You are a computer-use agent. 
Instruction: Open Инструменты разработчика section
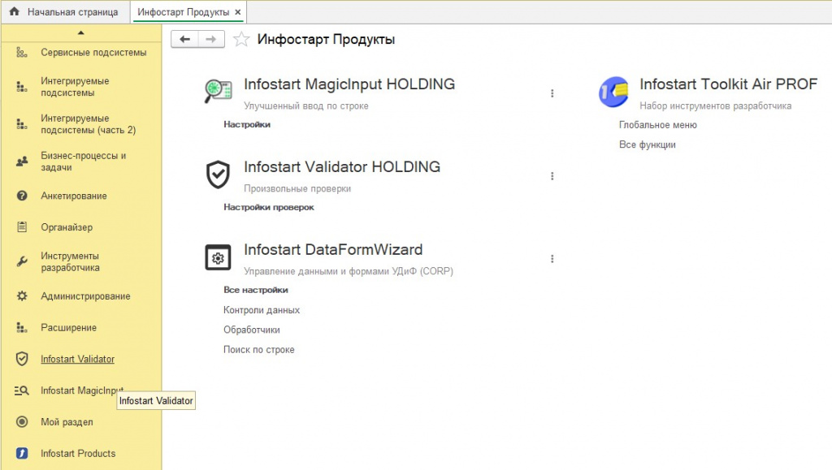70,261
